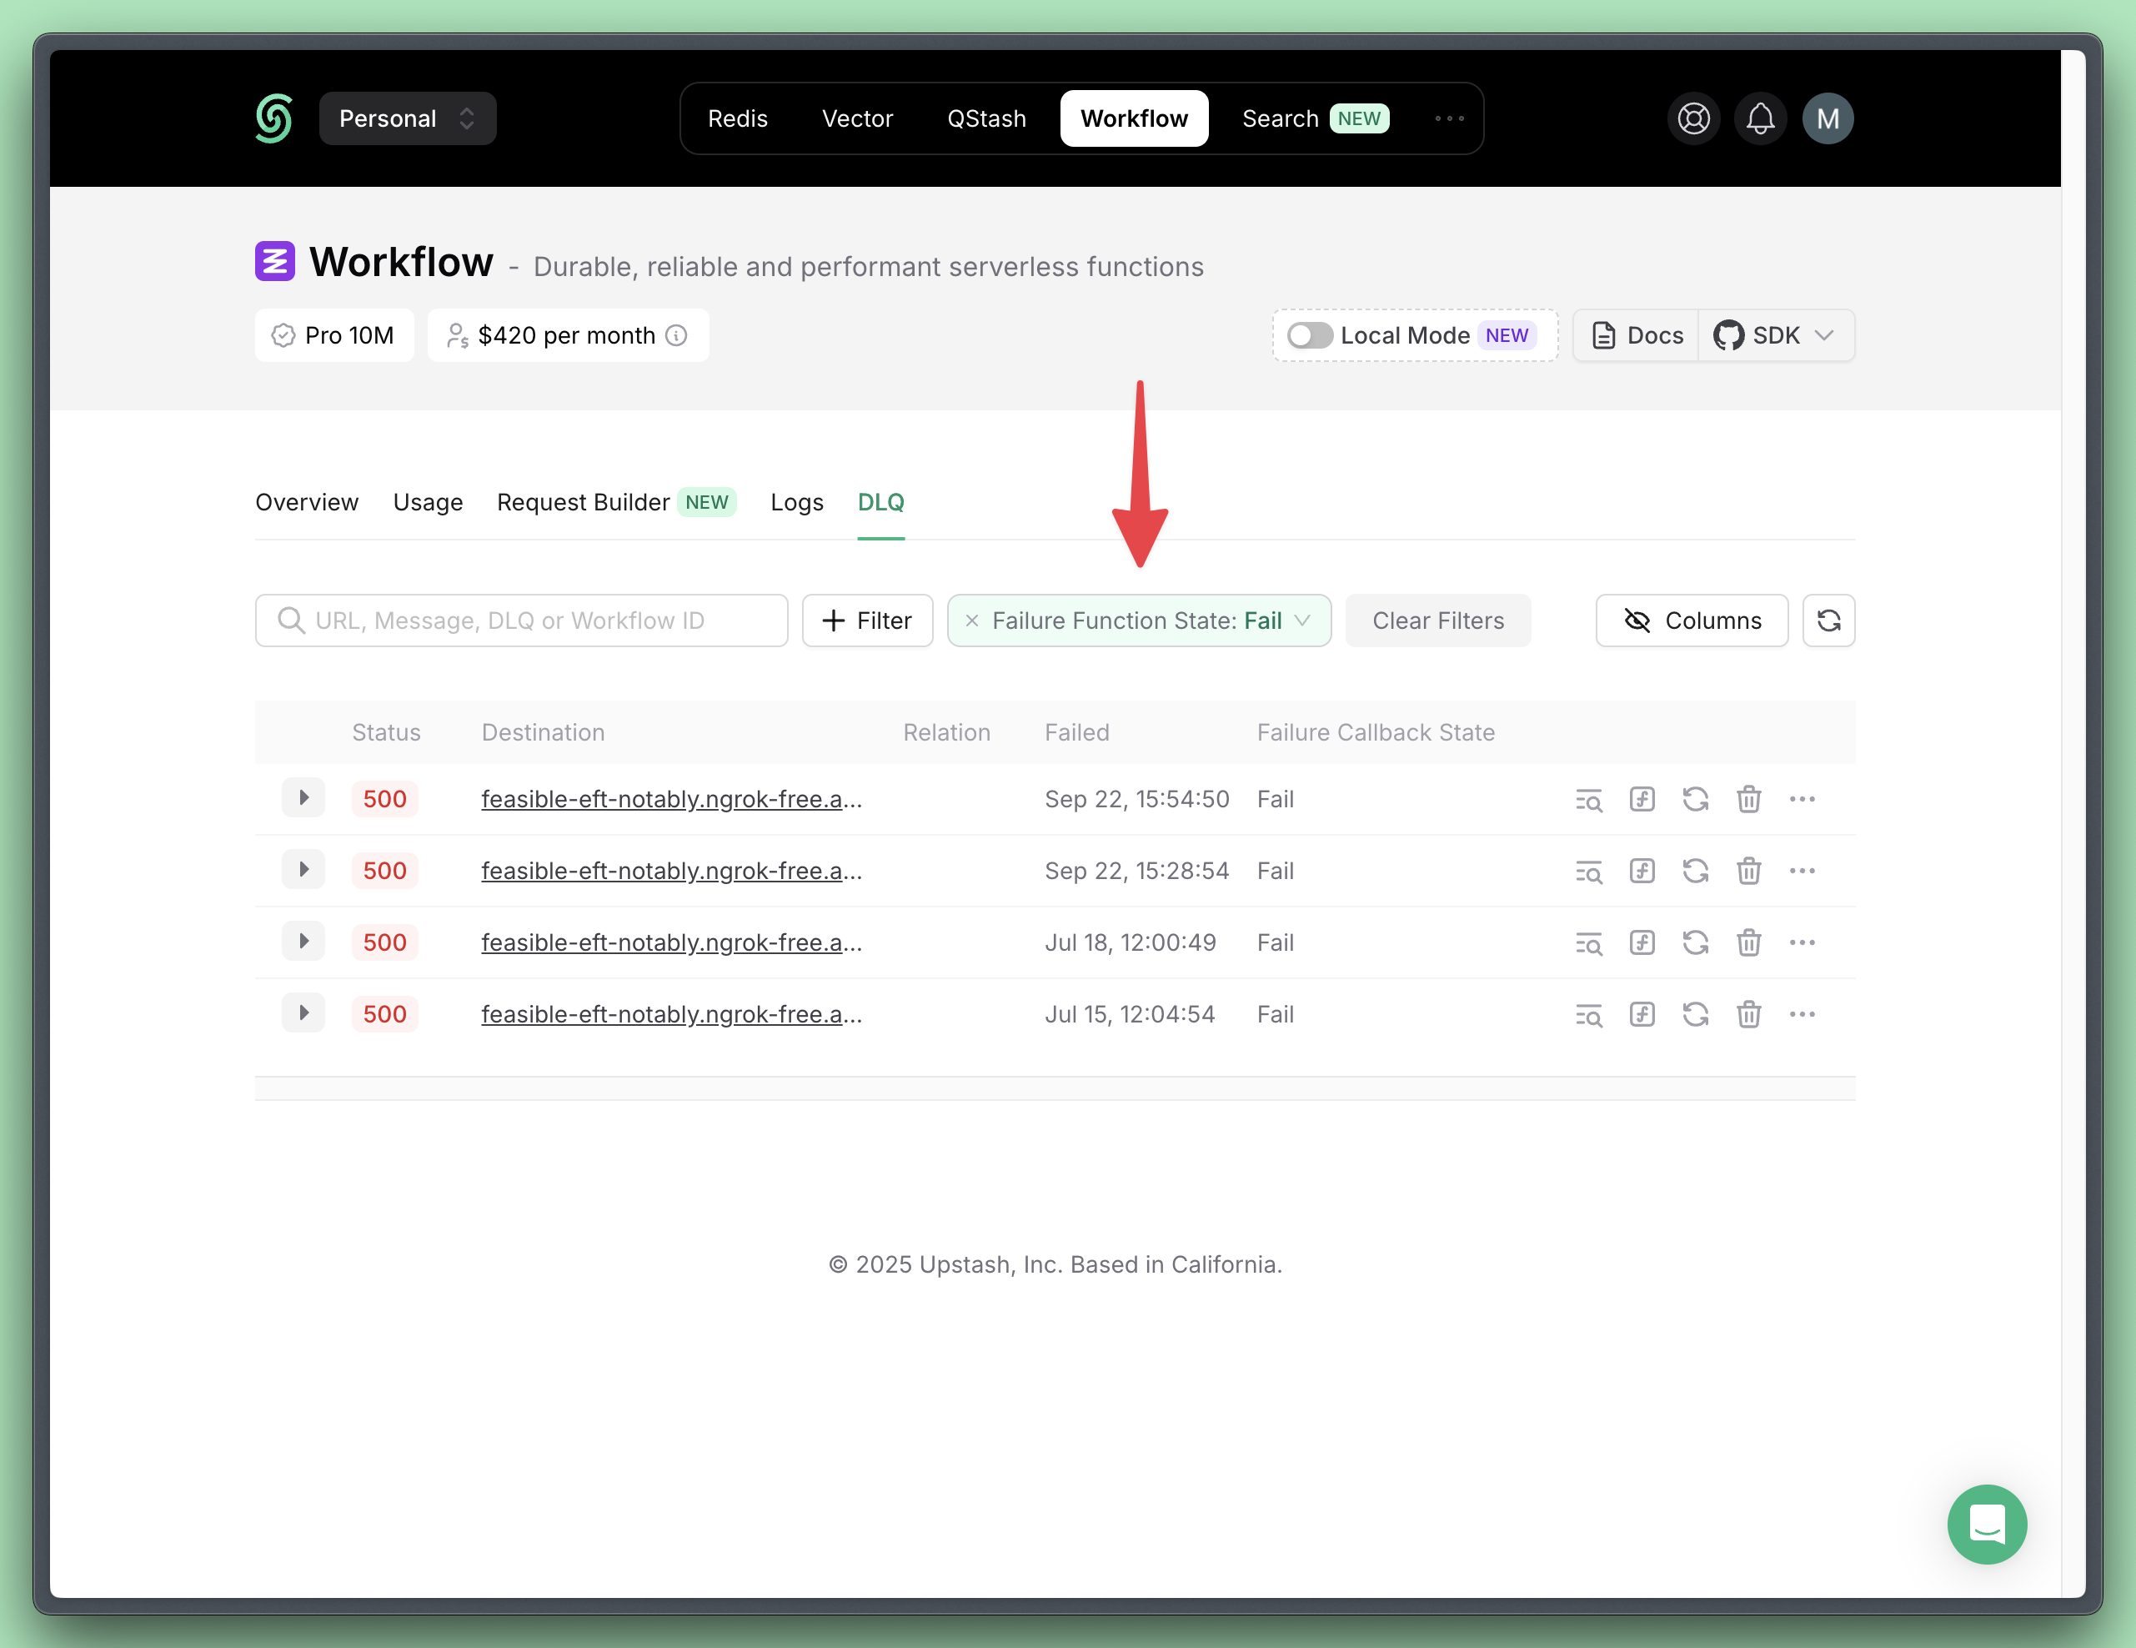Focus the URL, Message, DLQ or Workflow ID search
Viewport: 2136px width, 1648px height.
(x=521, y=621)
